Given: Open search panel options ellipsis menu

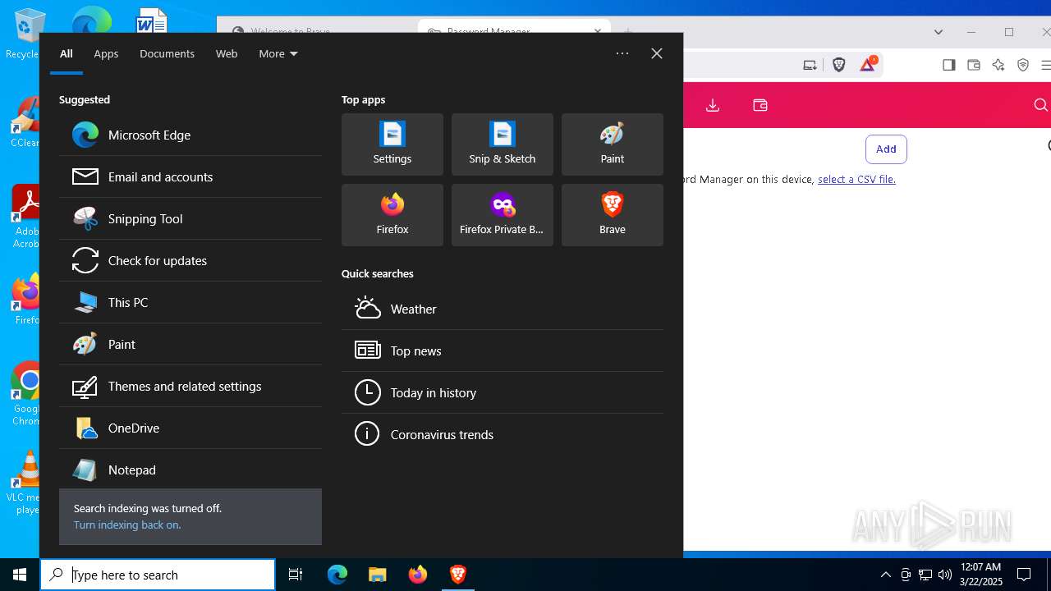Looking at the screenshot, I should point(622,53).
